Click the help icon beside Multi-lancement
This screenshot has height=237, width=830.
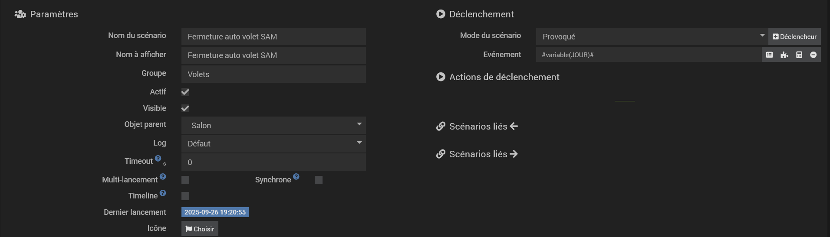[x=163, y=177]
